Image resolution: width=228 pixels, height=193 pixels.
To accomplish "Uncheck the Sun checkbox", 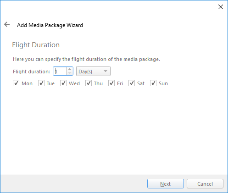I will coord(153,83).
